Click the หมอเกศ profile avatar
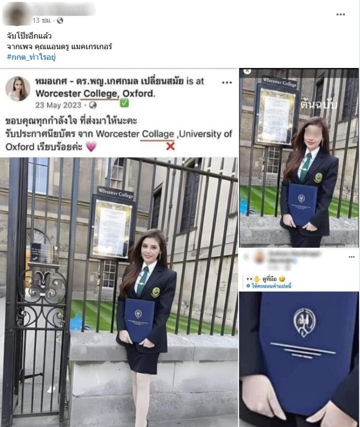 18,89
